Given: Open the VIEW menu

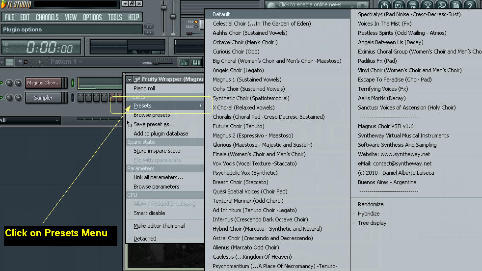Looking at the screenshot, I should pyautogui.click(x=71, y=17).
